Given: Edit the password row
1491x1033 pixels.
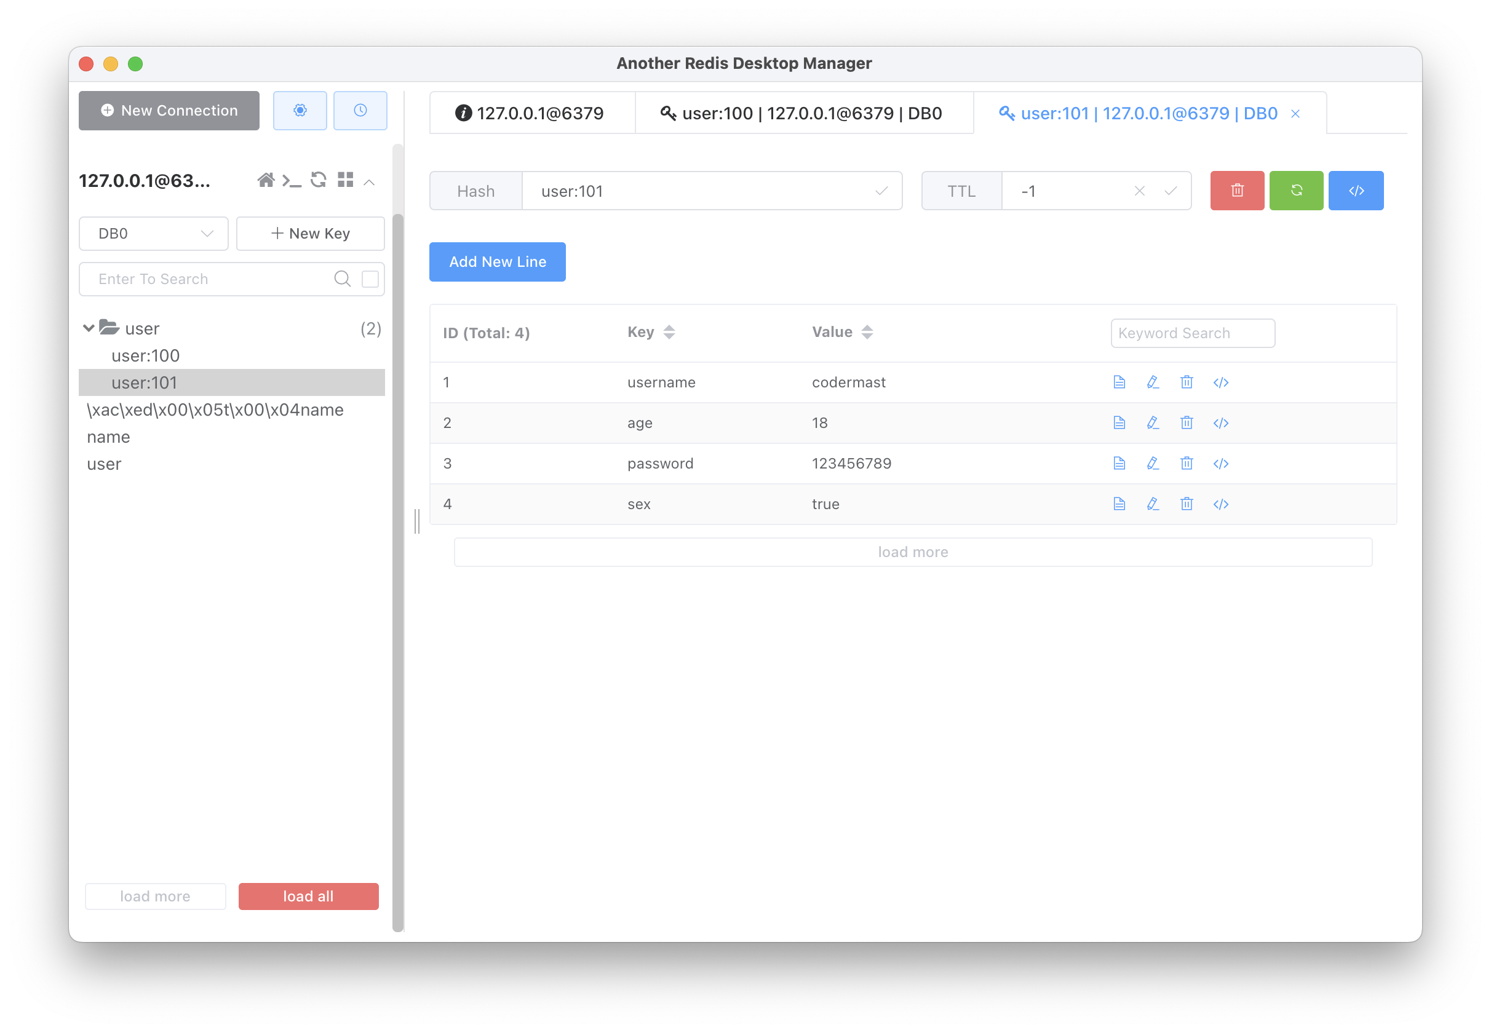Looking at the screenshot, I should pos(1153,464).
